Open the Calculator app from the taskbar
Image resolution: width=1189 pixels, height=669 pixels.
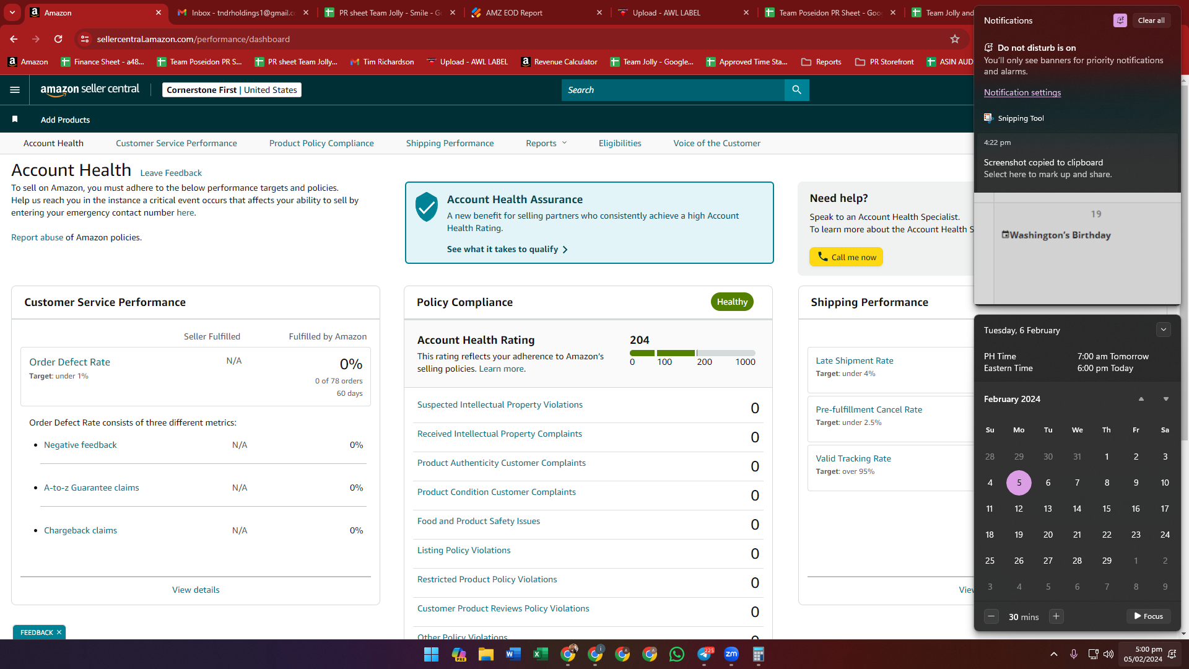(759, 654)
